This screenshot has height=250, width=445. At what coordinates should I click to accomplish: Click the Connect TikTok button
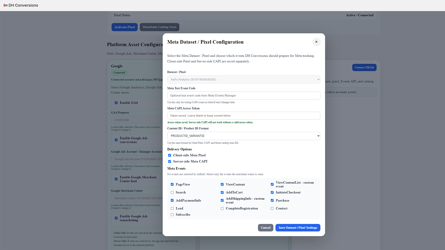click(x=364, y=67)
